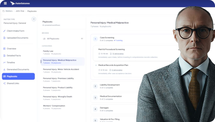
Task: Click the phase 3 number badge
Action: pyautogui.click(x=95, y=98)
